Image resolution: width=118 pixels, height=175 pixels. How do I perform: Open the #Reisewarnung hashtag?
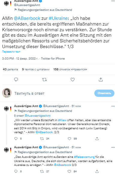click(x=84, y=157)
